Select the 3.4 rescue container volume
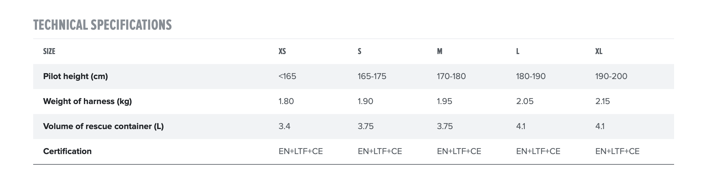This screenshot has height=170, width=706. pos(284,126)
